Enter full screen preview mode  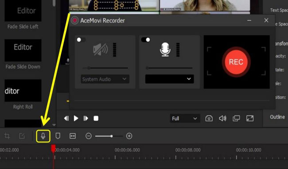tap(250, 119)
